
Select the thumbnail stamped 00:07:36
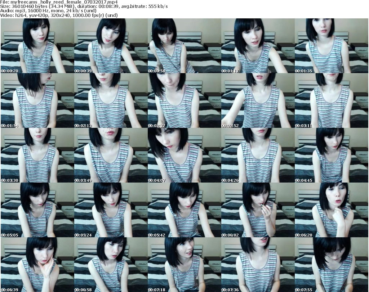[258, 265]
